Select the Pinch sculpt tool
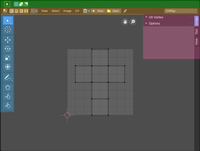This screenshot has height=151, width=200. (x=8, y=105)
